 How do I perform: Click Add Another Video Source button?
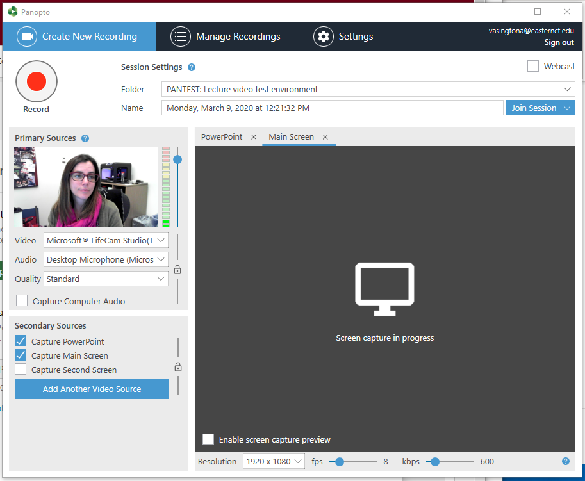click(x=92, y=389)
